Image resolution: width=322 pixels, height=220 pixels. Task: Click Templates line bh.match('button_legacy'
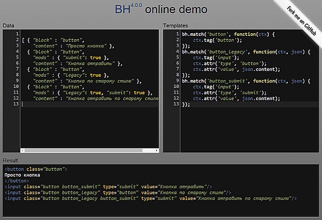[246, 51]
